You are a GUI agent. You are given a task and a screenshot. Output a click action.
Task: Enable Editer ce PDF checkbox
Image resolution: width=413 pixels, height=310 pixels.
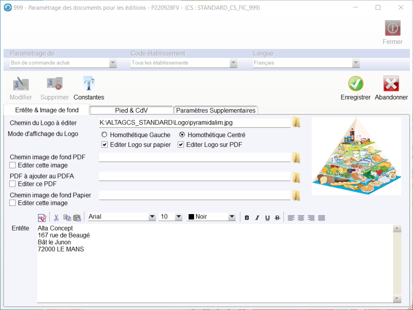click(13, 184)
